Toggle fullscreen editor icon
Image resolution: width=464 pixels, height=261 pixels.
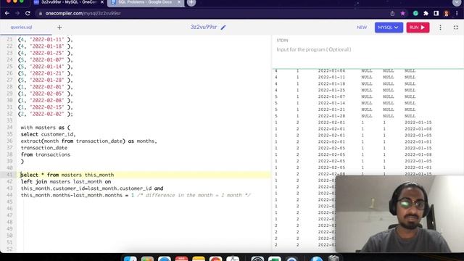pos(456,28)
